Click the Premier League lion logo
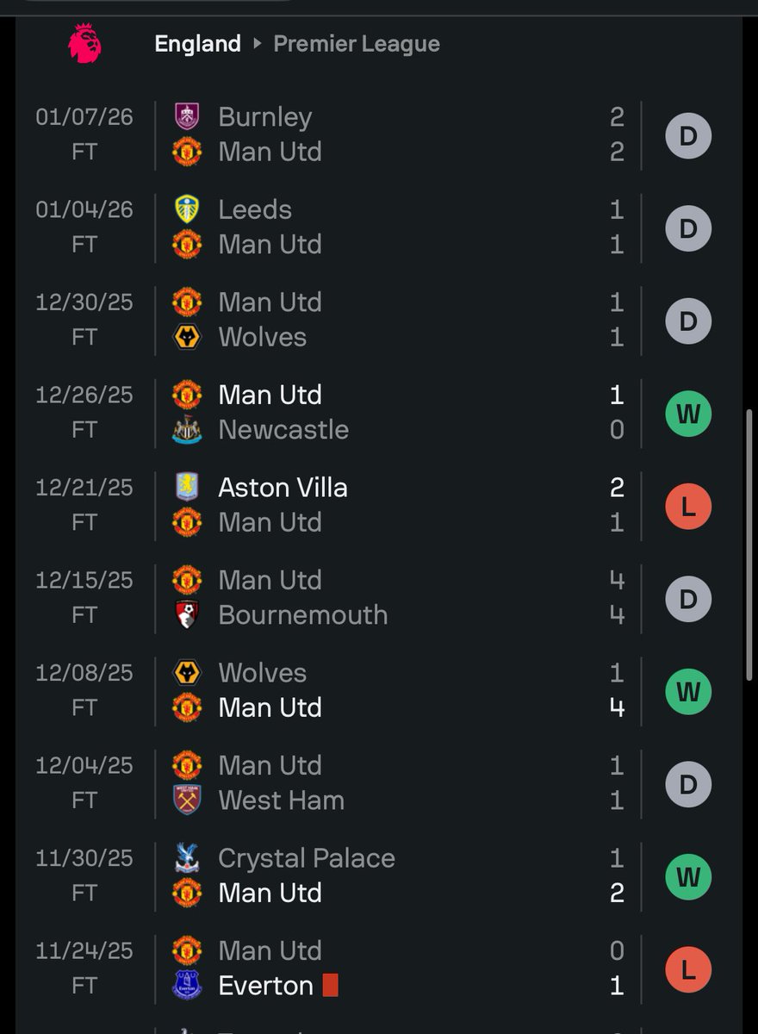758x1034 pixels. [84, 43]
